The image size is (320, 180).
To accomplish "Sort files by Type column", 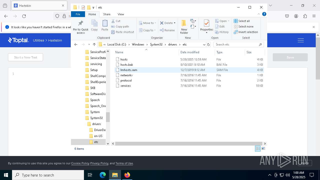I will click(230, 52).
